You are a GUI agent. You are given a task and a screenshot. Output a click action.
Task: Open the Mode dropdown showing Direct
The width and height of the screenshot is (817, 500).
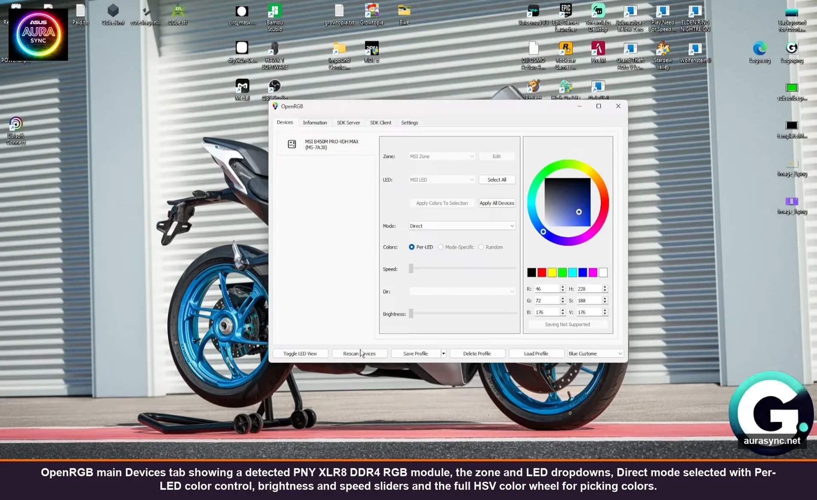click(x=462, y=226)
